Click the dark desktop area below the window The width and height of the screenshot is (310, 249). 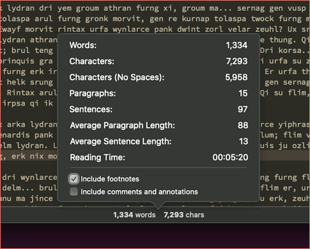pos(155,236)
